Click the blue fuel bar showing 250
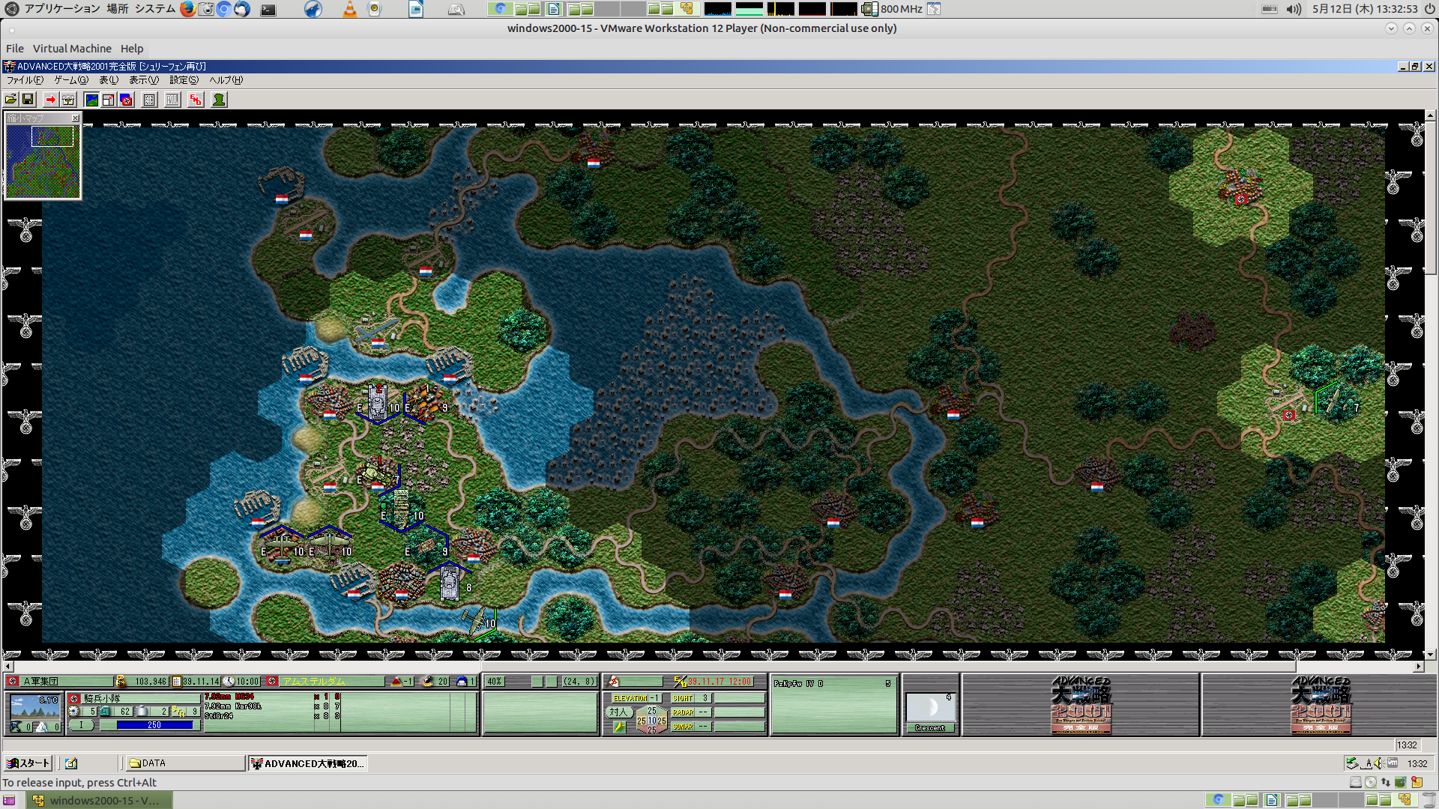The image size is (1439, 809). coord(154,725)
